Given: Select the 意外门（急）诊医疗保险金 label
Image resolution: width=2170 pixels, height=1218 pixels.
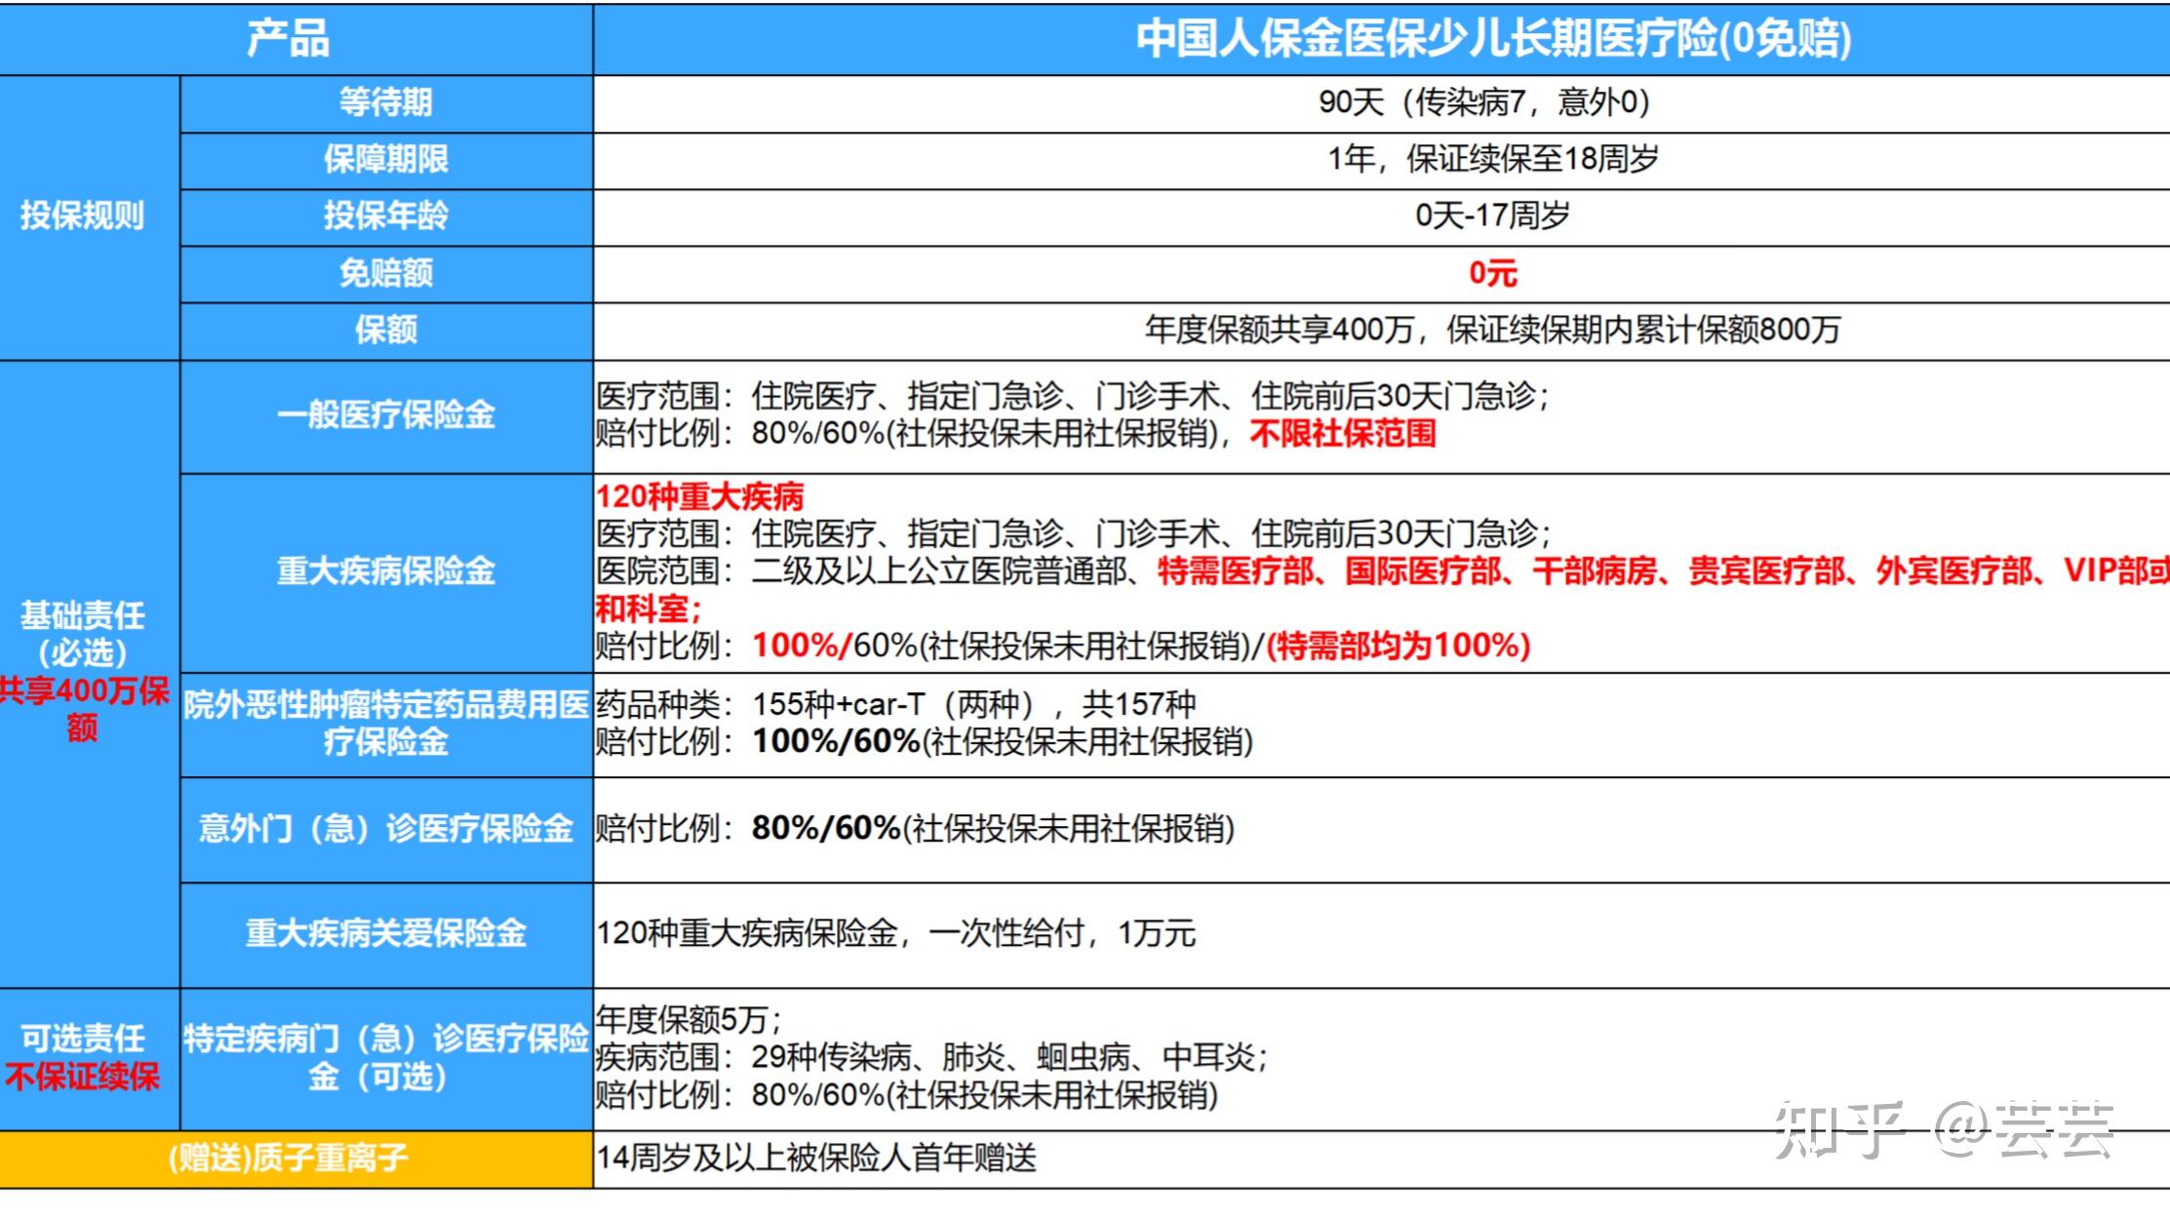Looking at the screenshot, I should [386, 829].
